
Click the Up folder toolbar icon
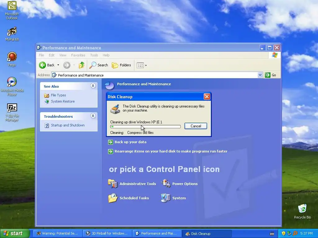82,65
